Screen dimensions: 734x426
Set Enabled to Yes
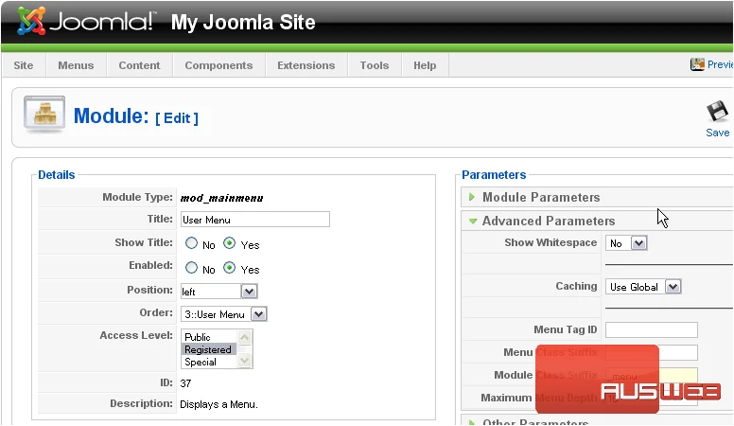coord(229,268)
